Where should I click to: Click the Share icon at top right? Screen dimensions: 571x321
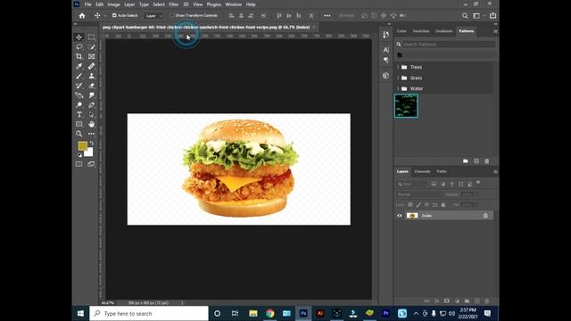(x=492, y=16)
